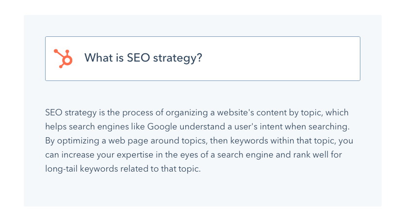Click empty space inside the white question box

tap(281, 59)
